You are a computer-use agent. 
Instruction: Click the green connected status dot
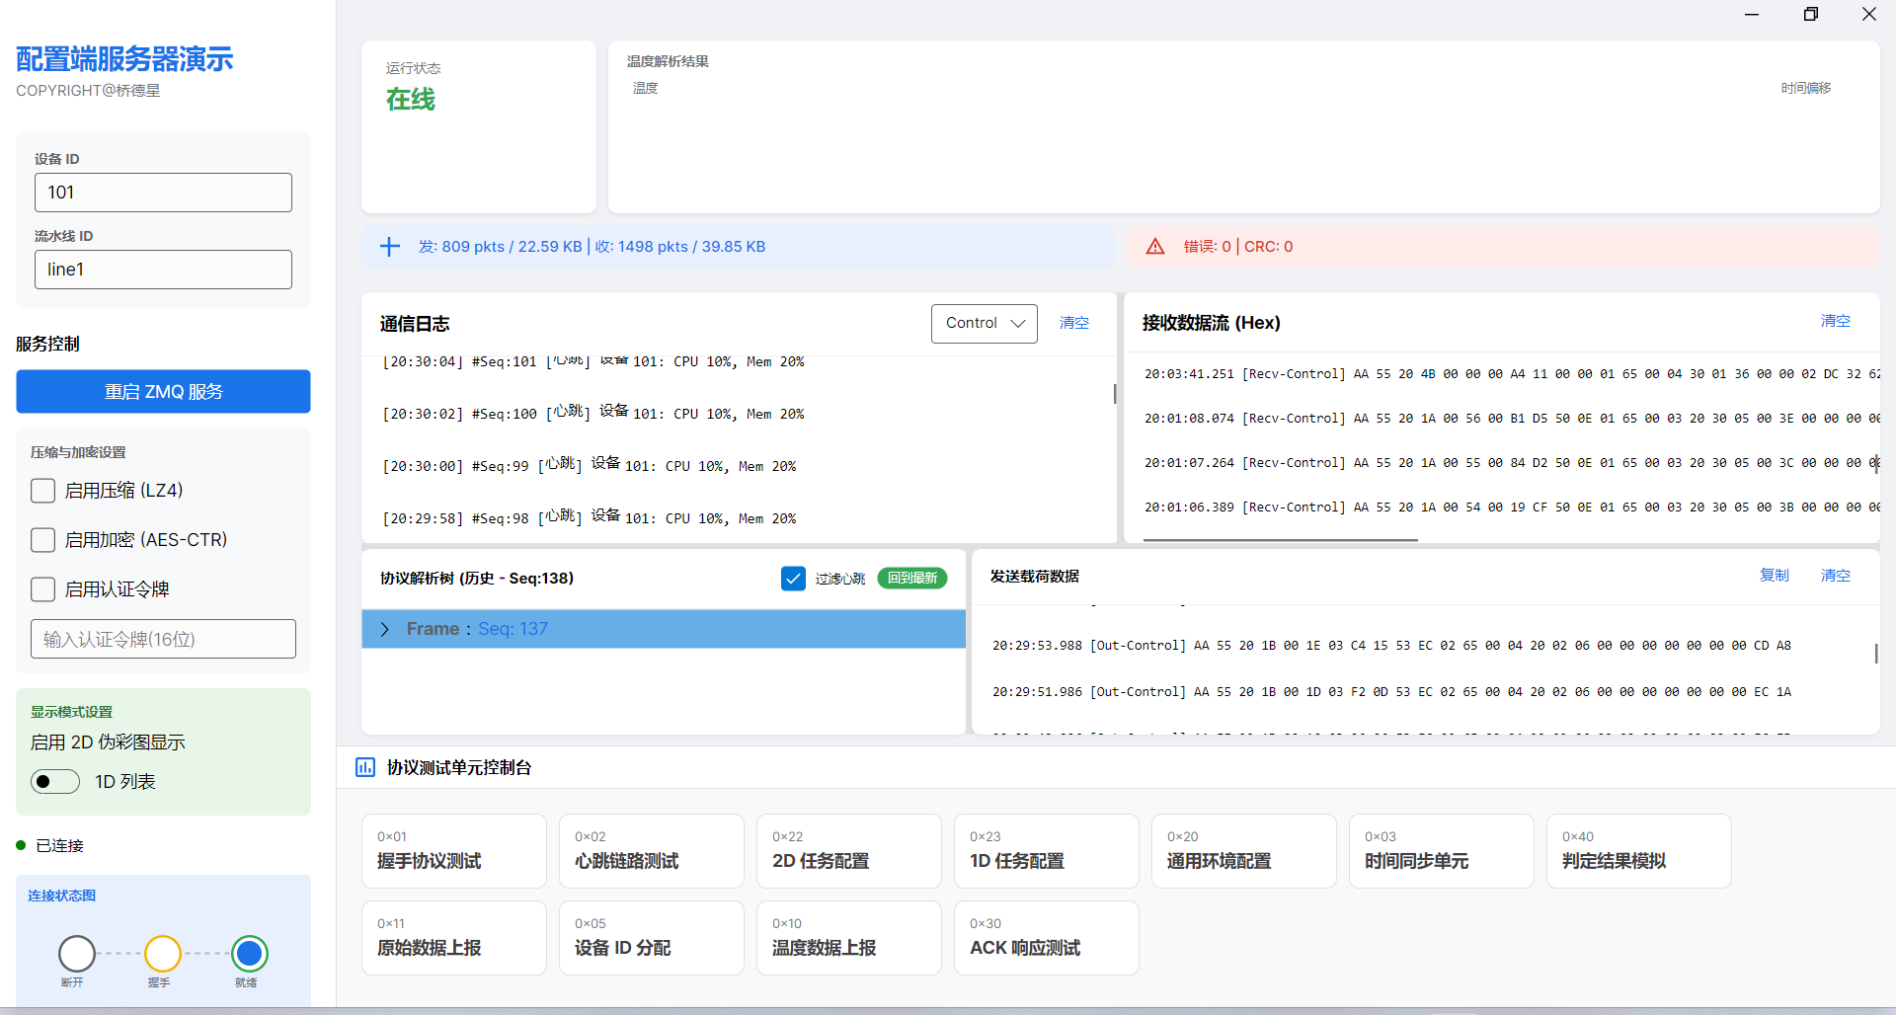(x=21, y=845)
